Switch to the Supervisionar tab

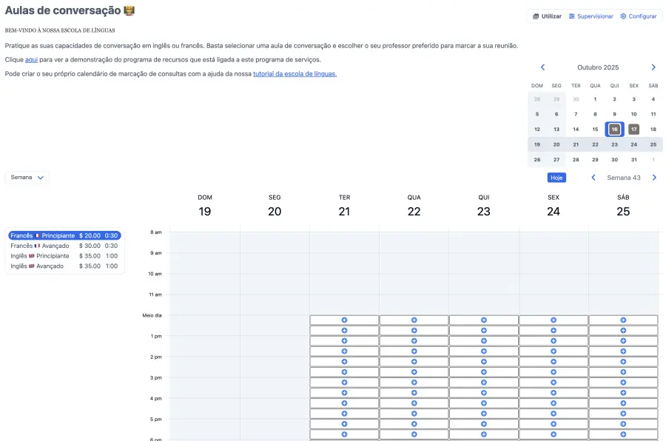(x=591, y=16)
